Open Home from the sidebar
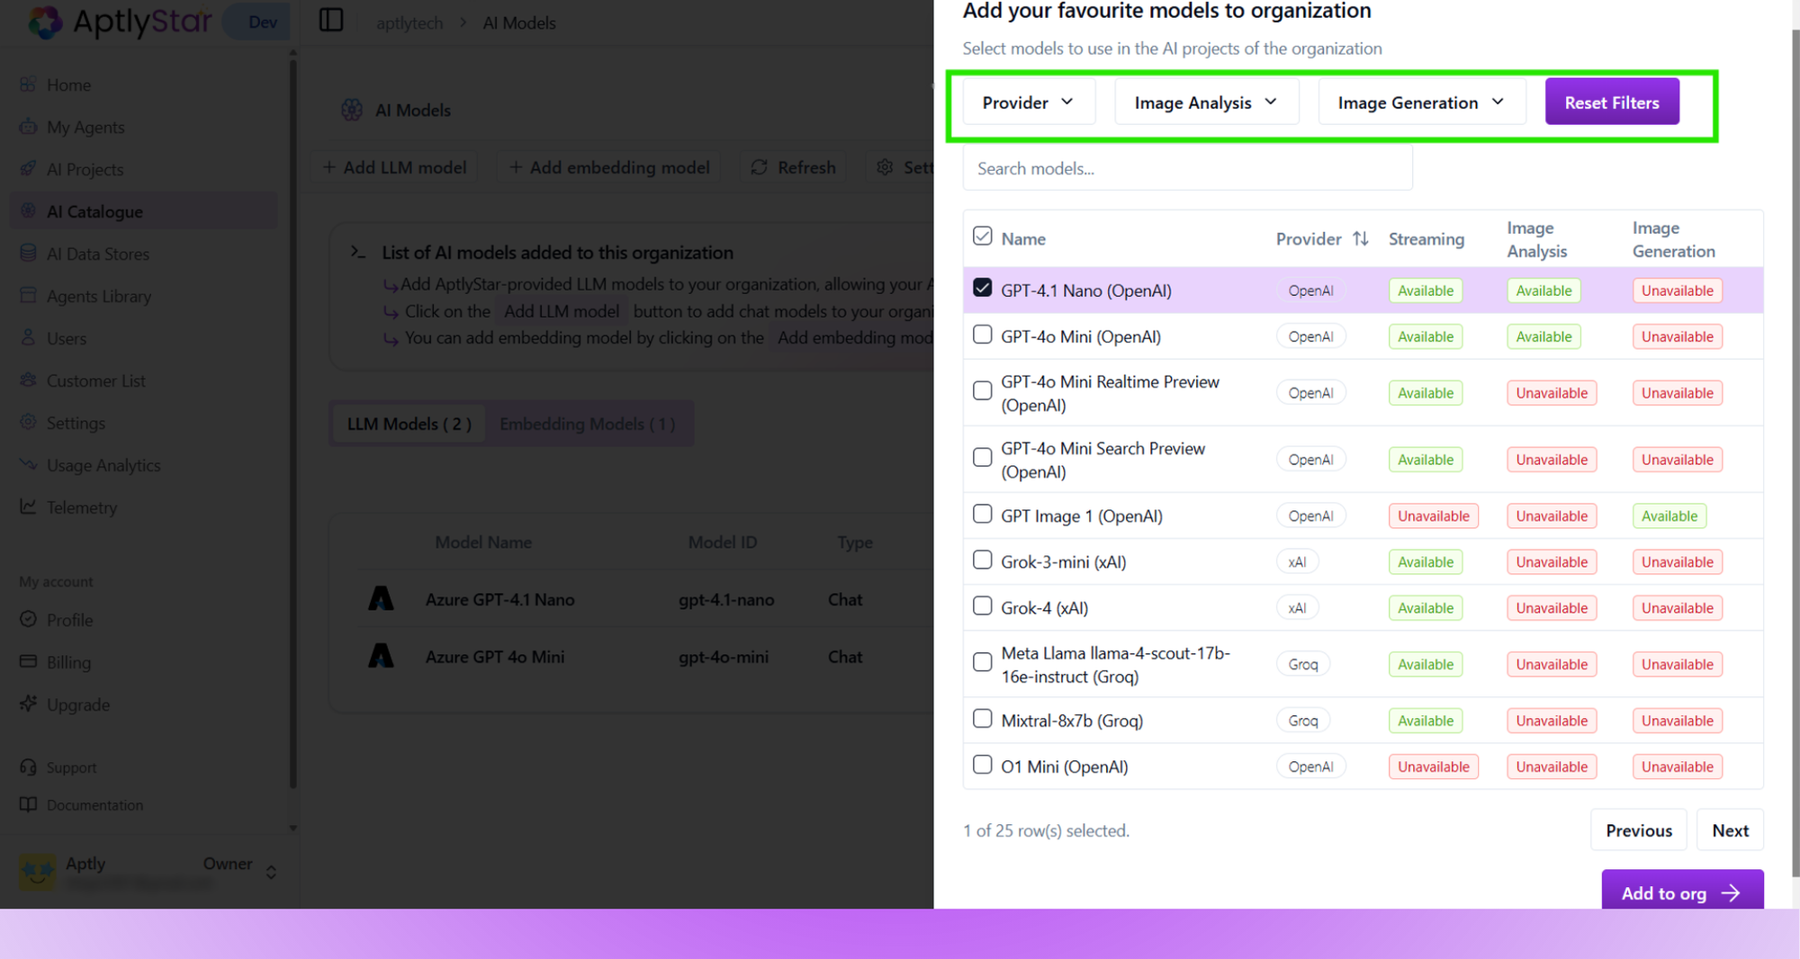The height and width of the screenshot is (959, 1800). point(68,85)
